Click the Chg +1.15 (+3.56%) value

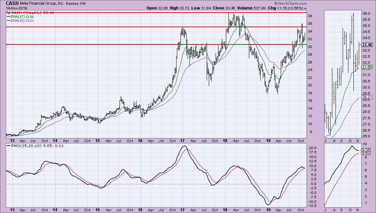point(286,8)
